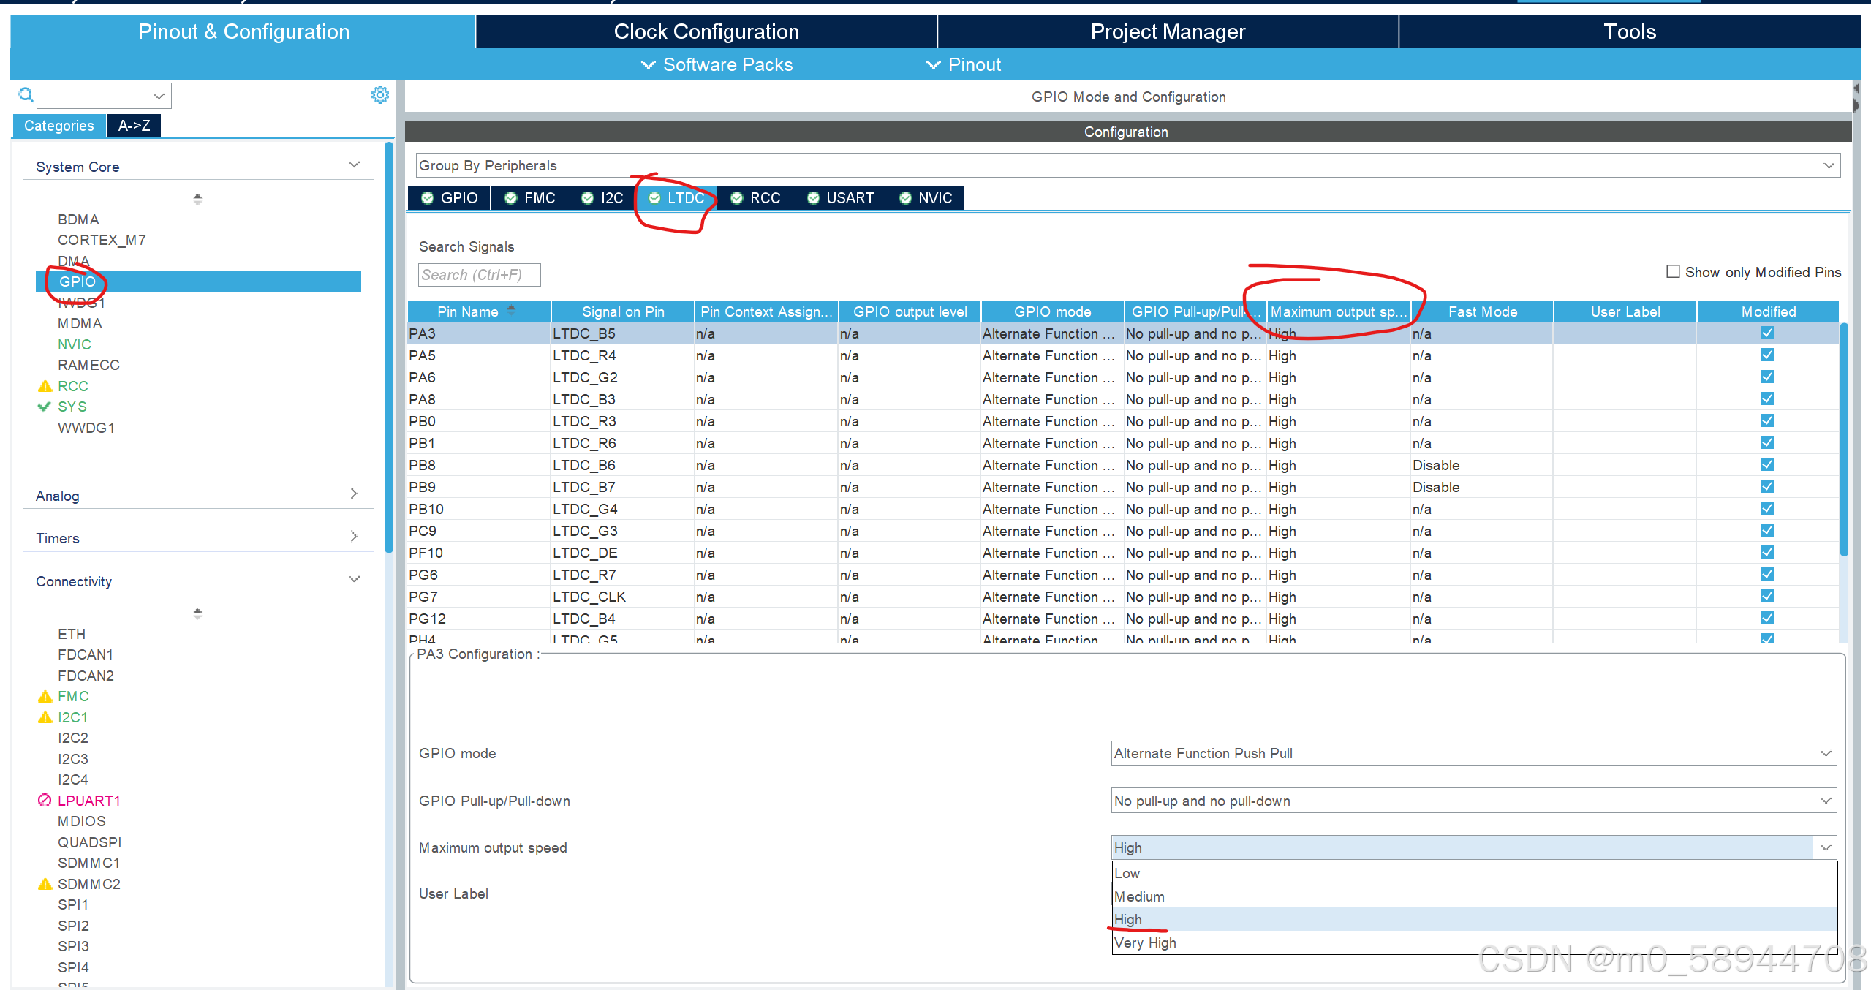Click the search magnifier icon
Viewport: 1871px width, 990px height.
tap(26, 95)
